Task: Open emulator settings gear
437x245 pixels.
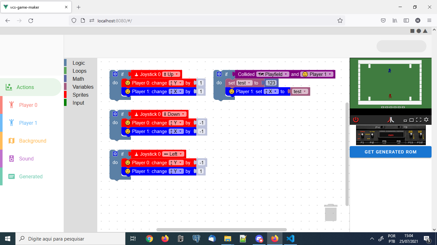Action: [426, 120]
